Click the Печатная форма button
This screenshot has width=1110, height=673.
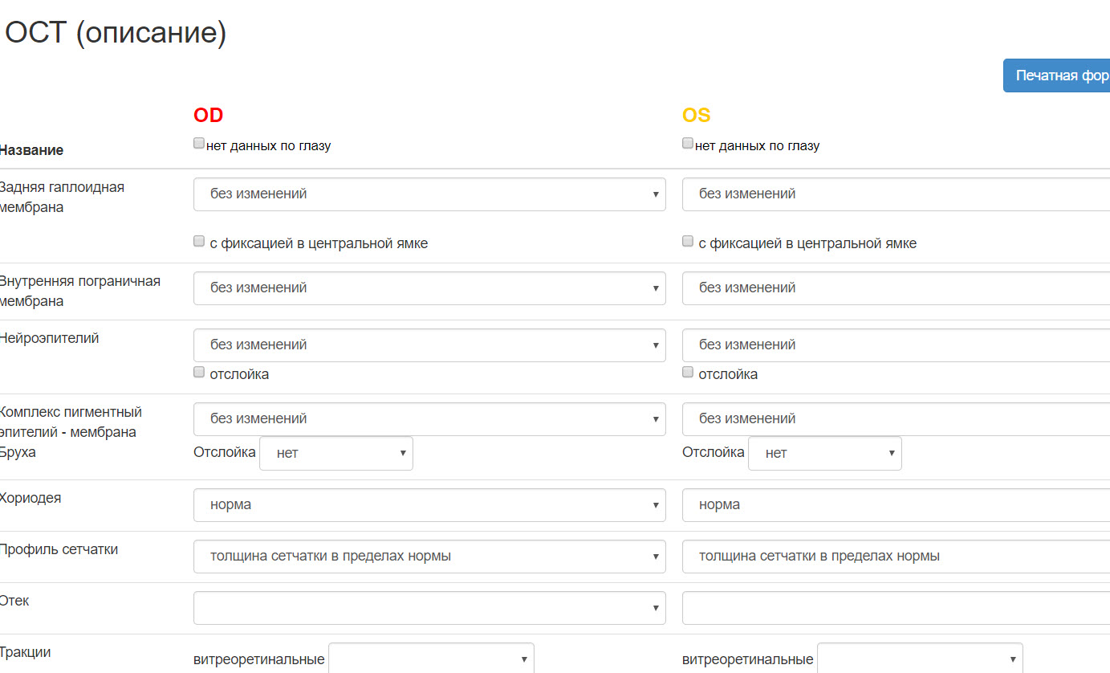tap(1058, 75)
